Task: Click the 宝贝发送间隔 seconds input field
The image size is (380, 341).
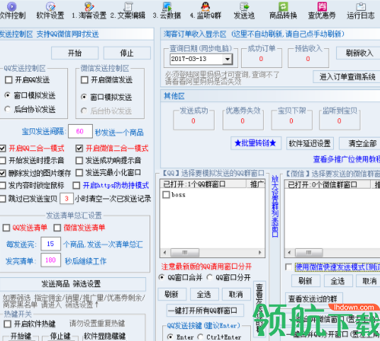Action: [x=80, y=131]
